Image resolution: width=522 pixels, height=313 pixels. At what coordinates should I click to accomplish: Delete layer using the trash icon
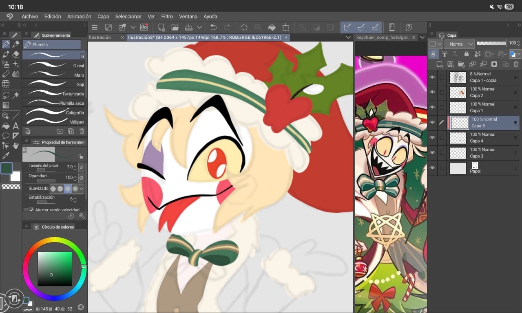coord(516,64)
